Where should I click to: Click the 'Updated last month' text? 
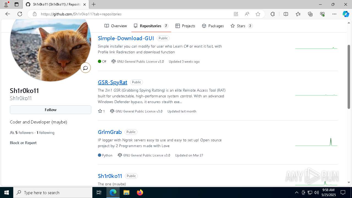click(182, 111)
